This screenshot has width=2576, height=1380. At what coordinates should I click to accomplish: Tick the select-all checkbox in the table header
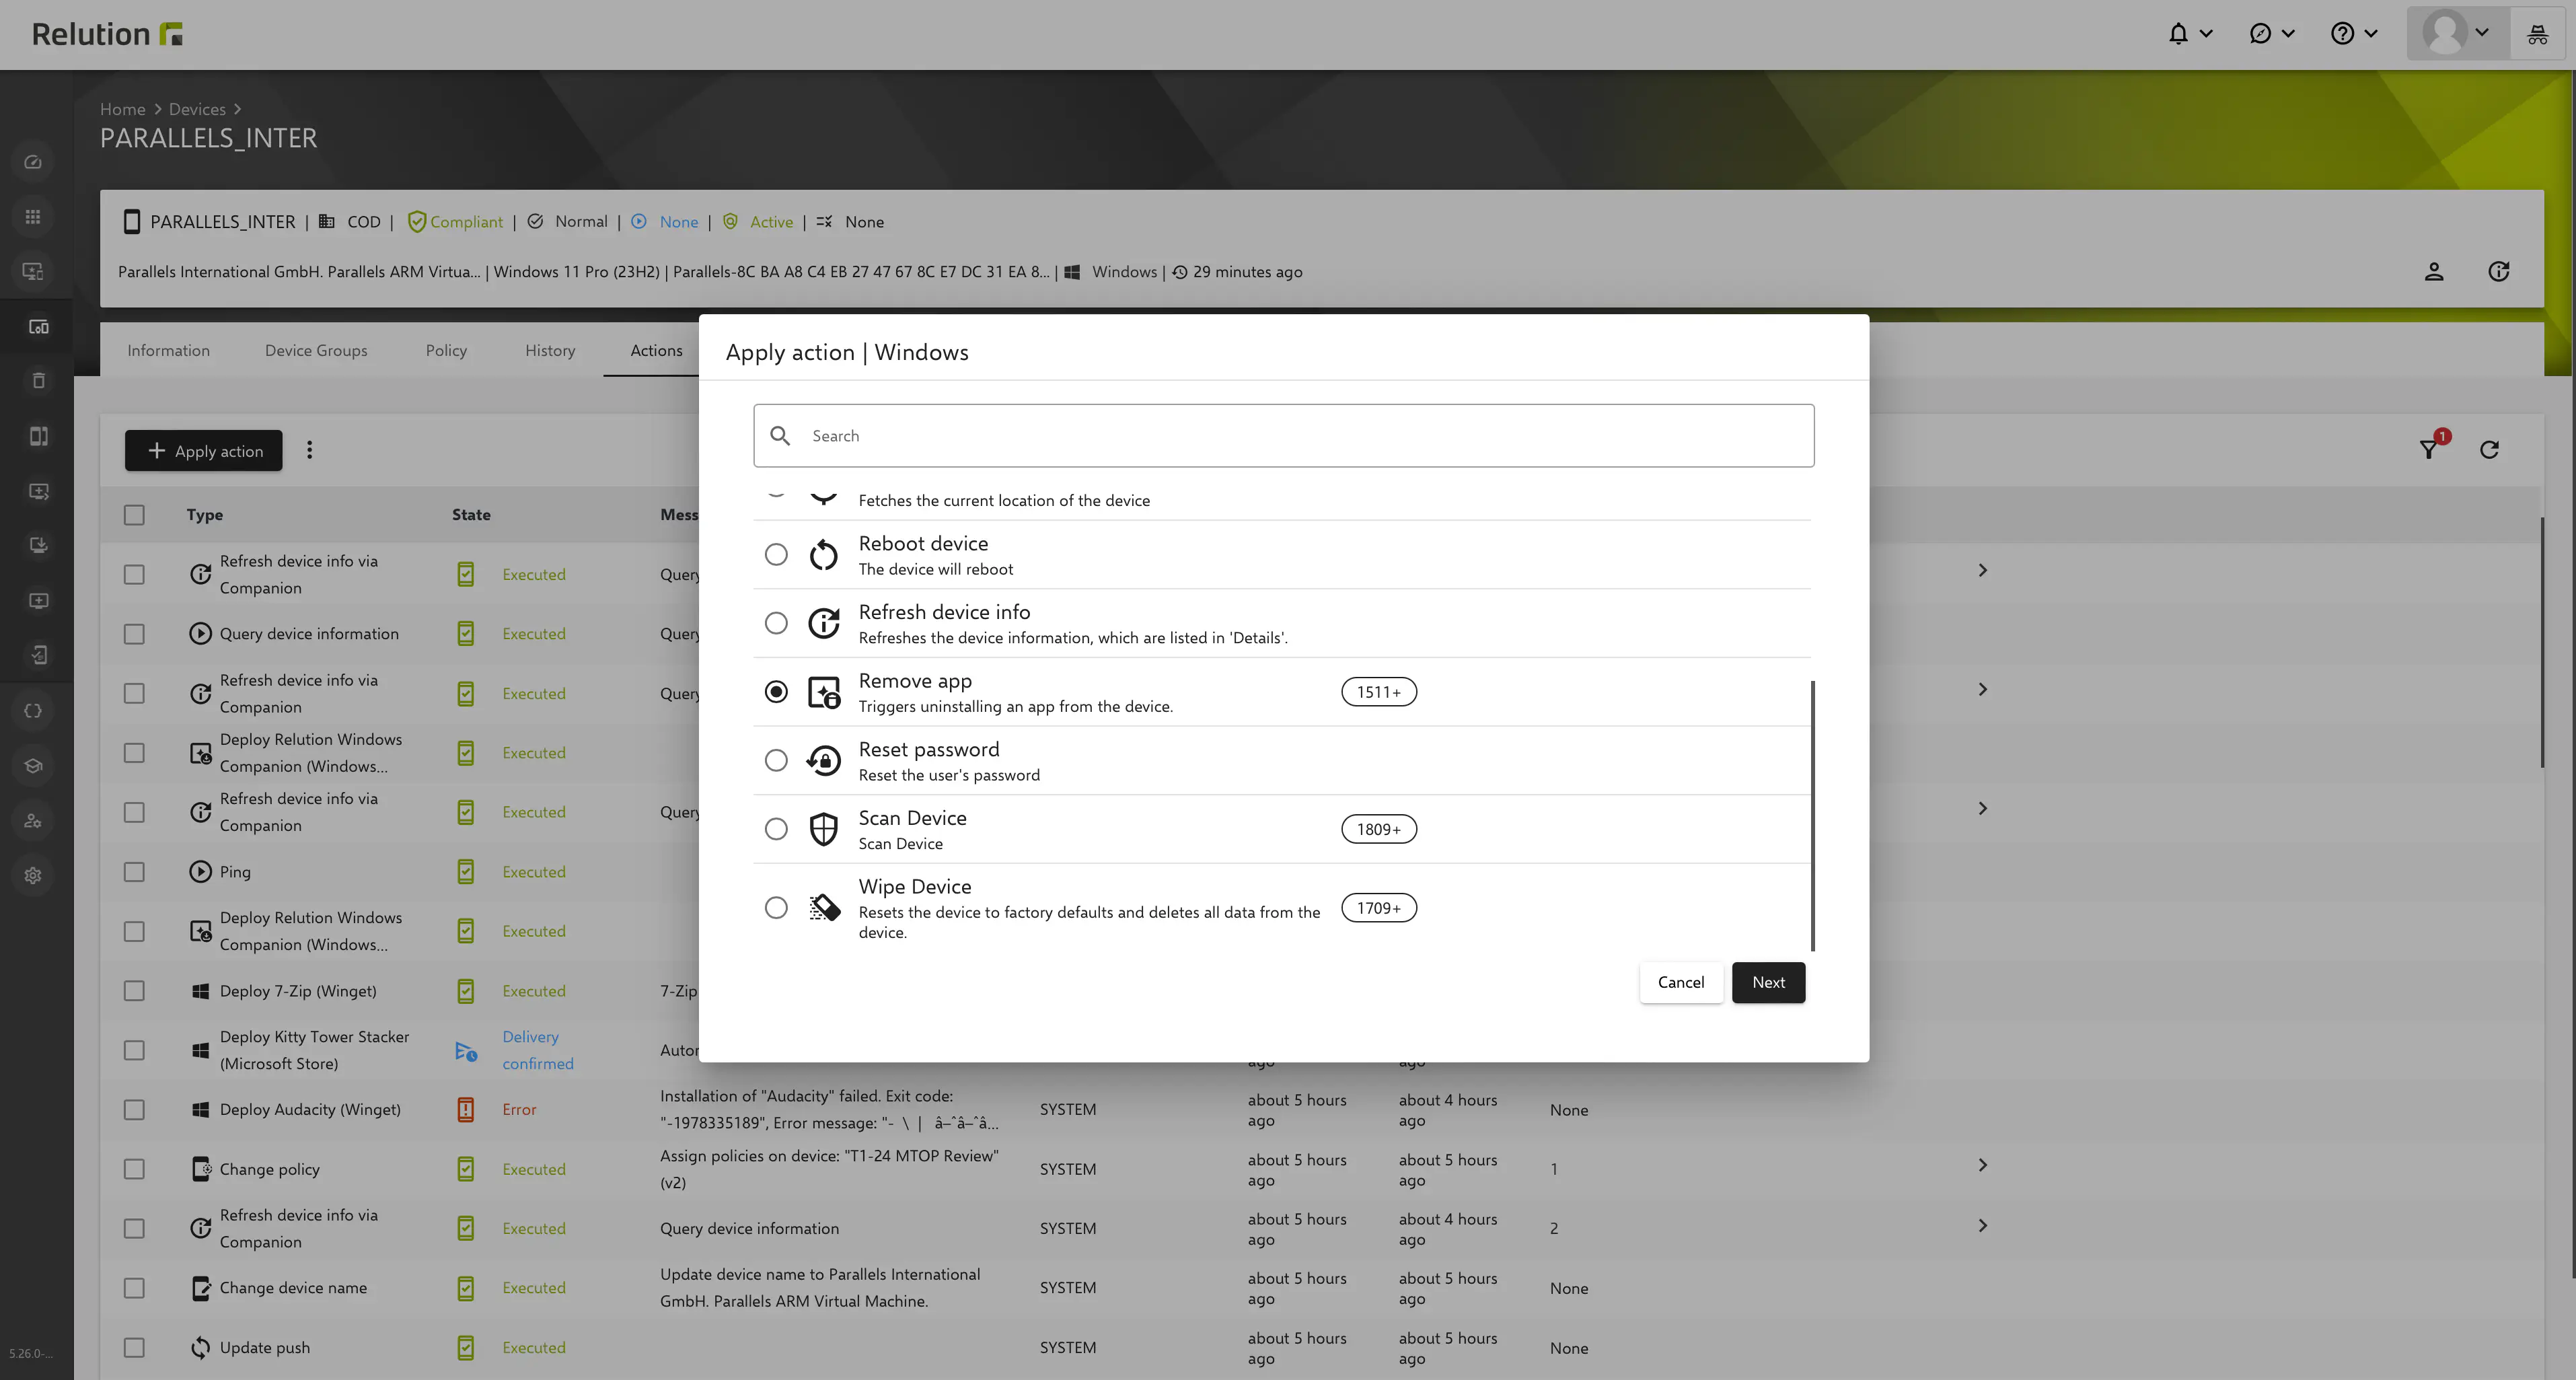click(134, 515)
